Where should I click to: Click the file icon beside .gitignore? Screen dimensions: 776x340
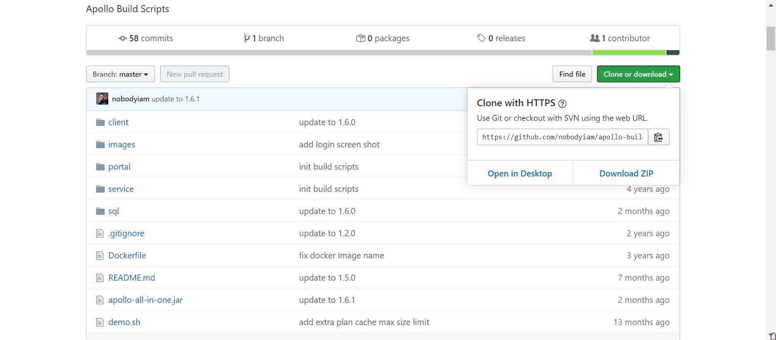point(100,233)
